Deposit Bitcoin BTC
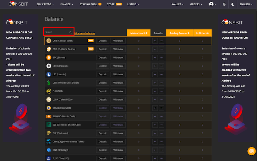This screenshot has height=161, width=257. point(103,58)
